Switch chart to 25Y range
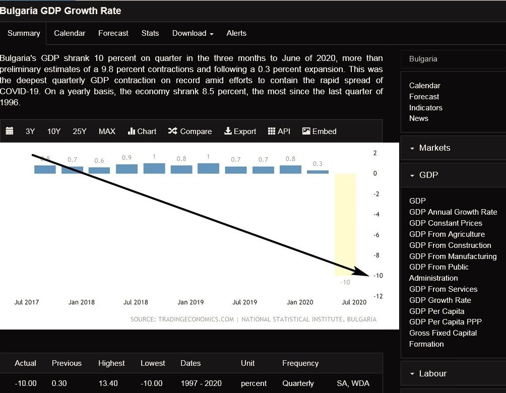This screenshot has width=506, height=393. [x=80, y=131]
